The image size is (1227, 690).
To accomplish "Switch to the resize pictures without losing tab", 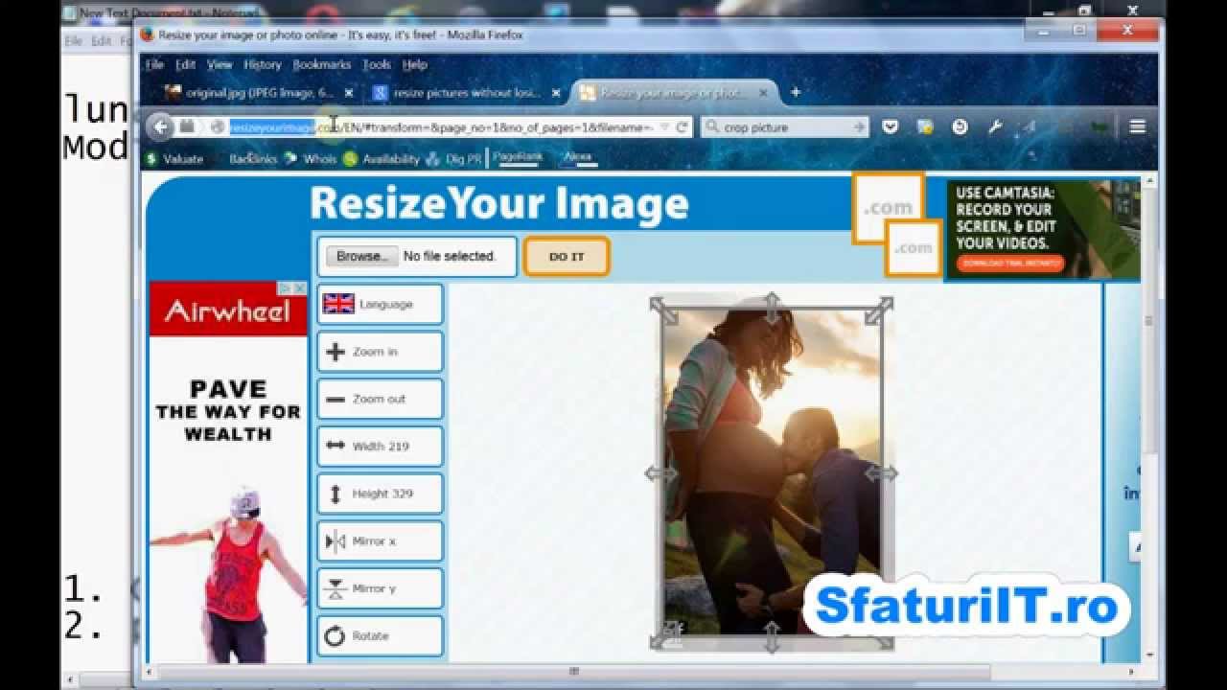I will pyautogui.click(x=464, y=93).
